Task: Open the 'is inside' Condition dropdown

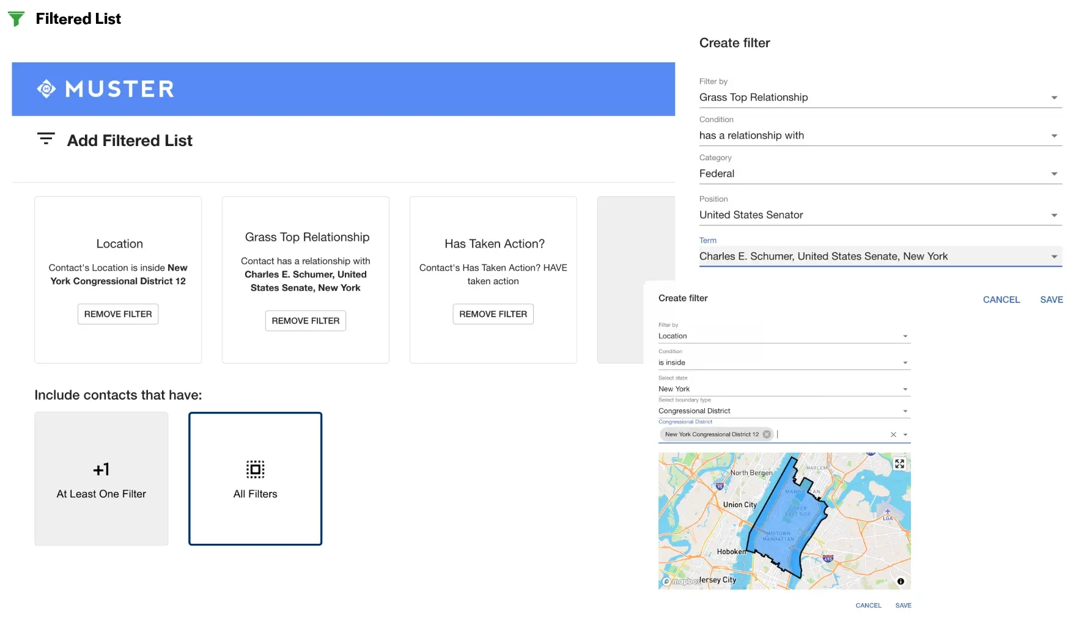Action: pyautogui.click(x=784, y=362)
